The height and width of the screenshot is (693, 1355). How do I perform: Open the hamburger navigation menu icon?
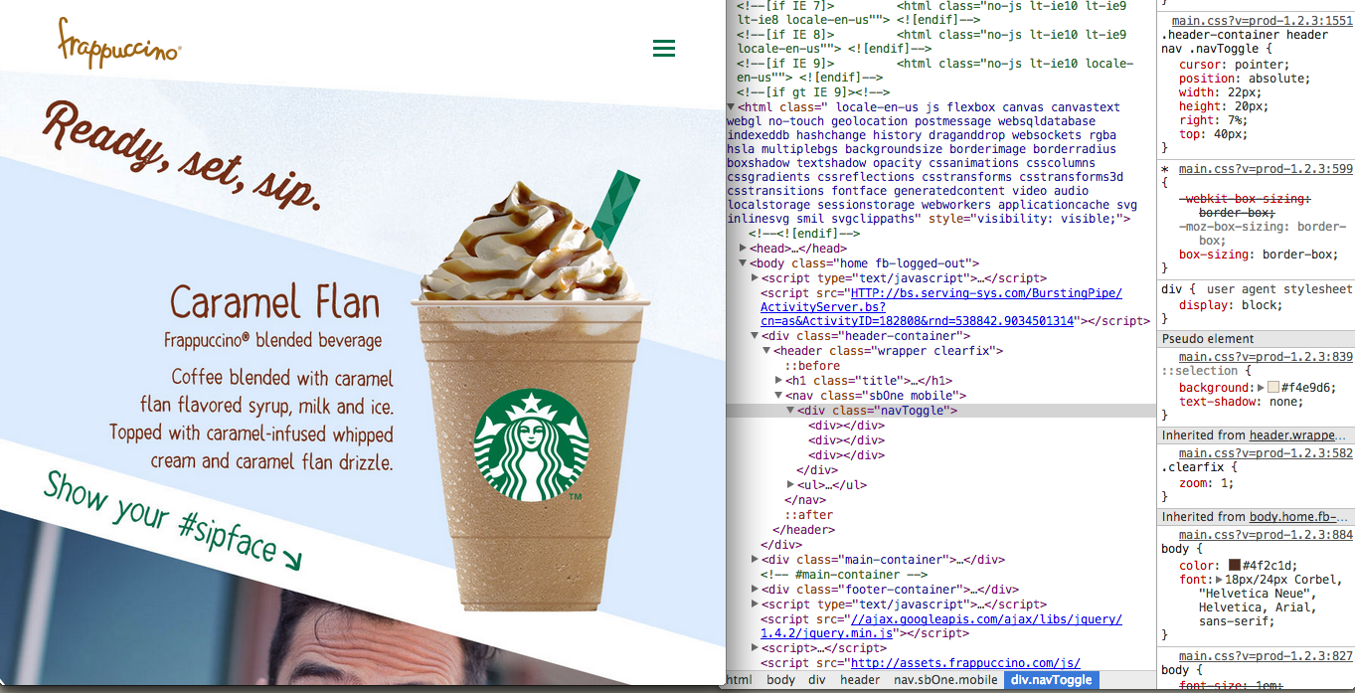click(664, 48)
